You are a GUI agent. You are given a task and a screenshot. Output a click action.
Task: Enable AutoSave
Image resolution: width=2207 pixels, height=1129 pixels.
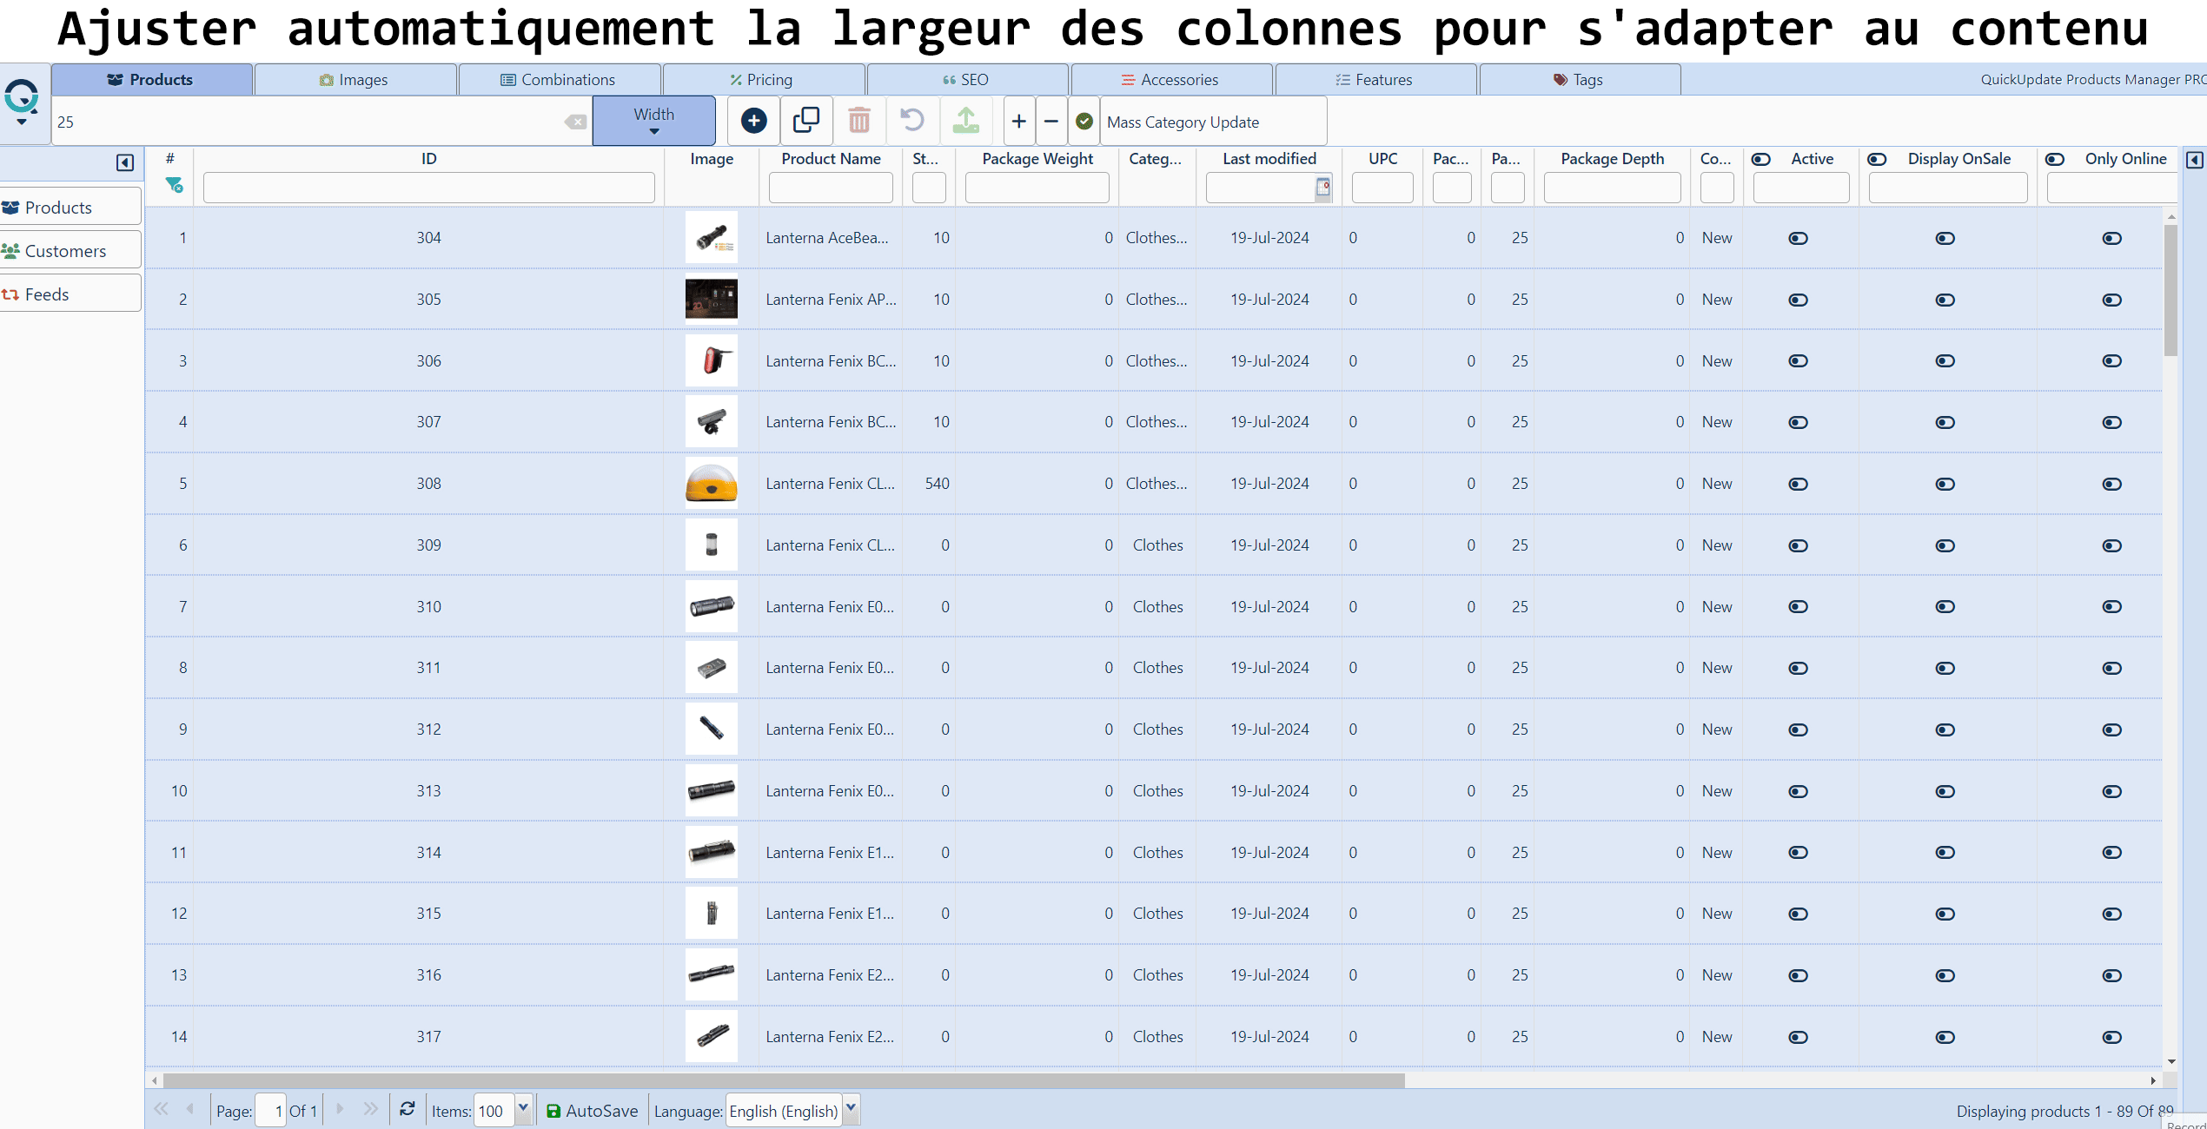592,1110
